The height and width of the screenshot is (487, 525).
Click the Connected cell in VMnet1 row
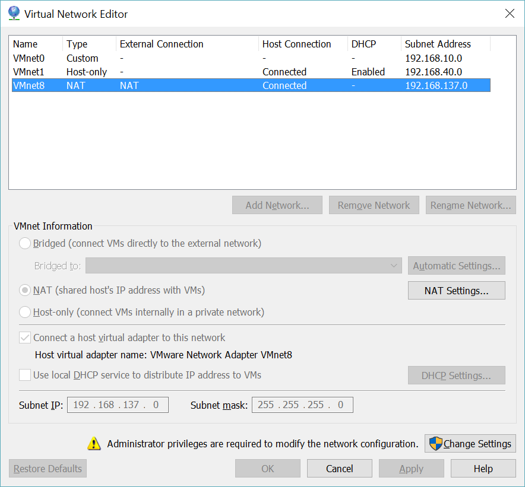pos(284,72)
